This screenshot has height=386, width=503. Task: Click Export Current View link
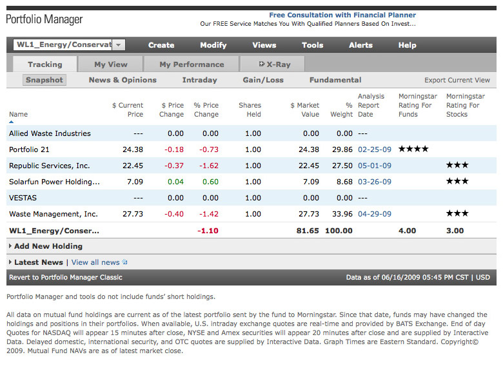(457, 80)
